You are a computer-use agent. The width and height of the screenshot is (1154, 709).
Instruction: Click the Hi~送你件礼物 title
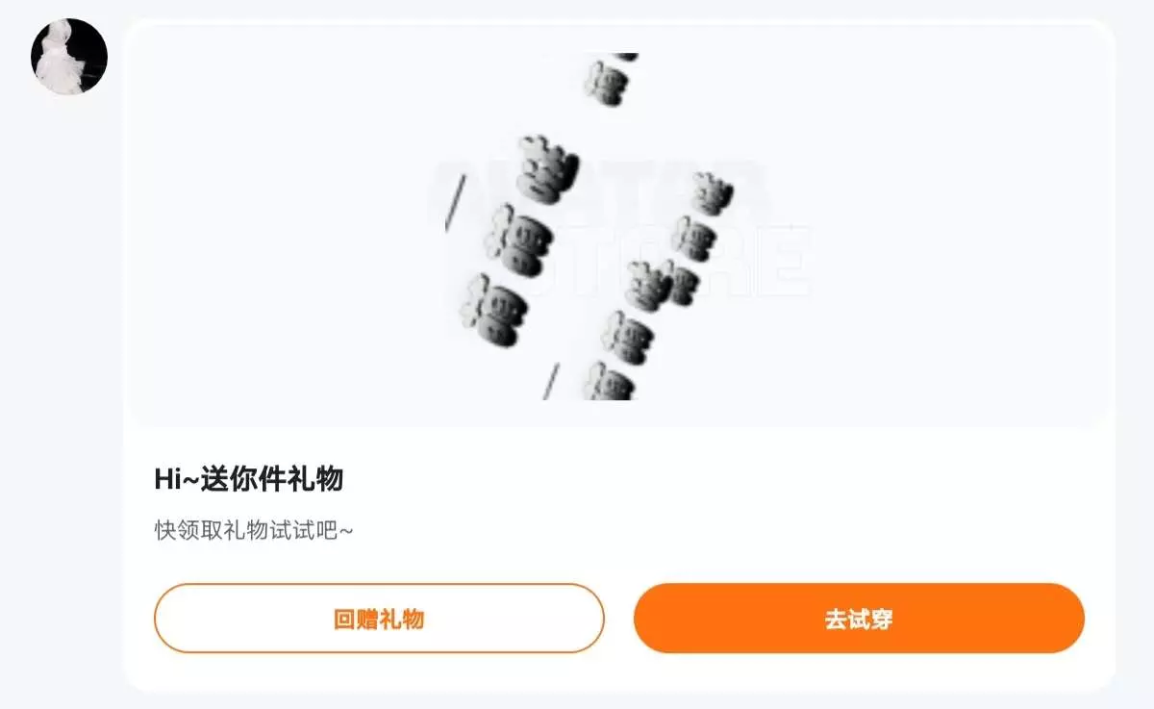click(249, 478)
